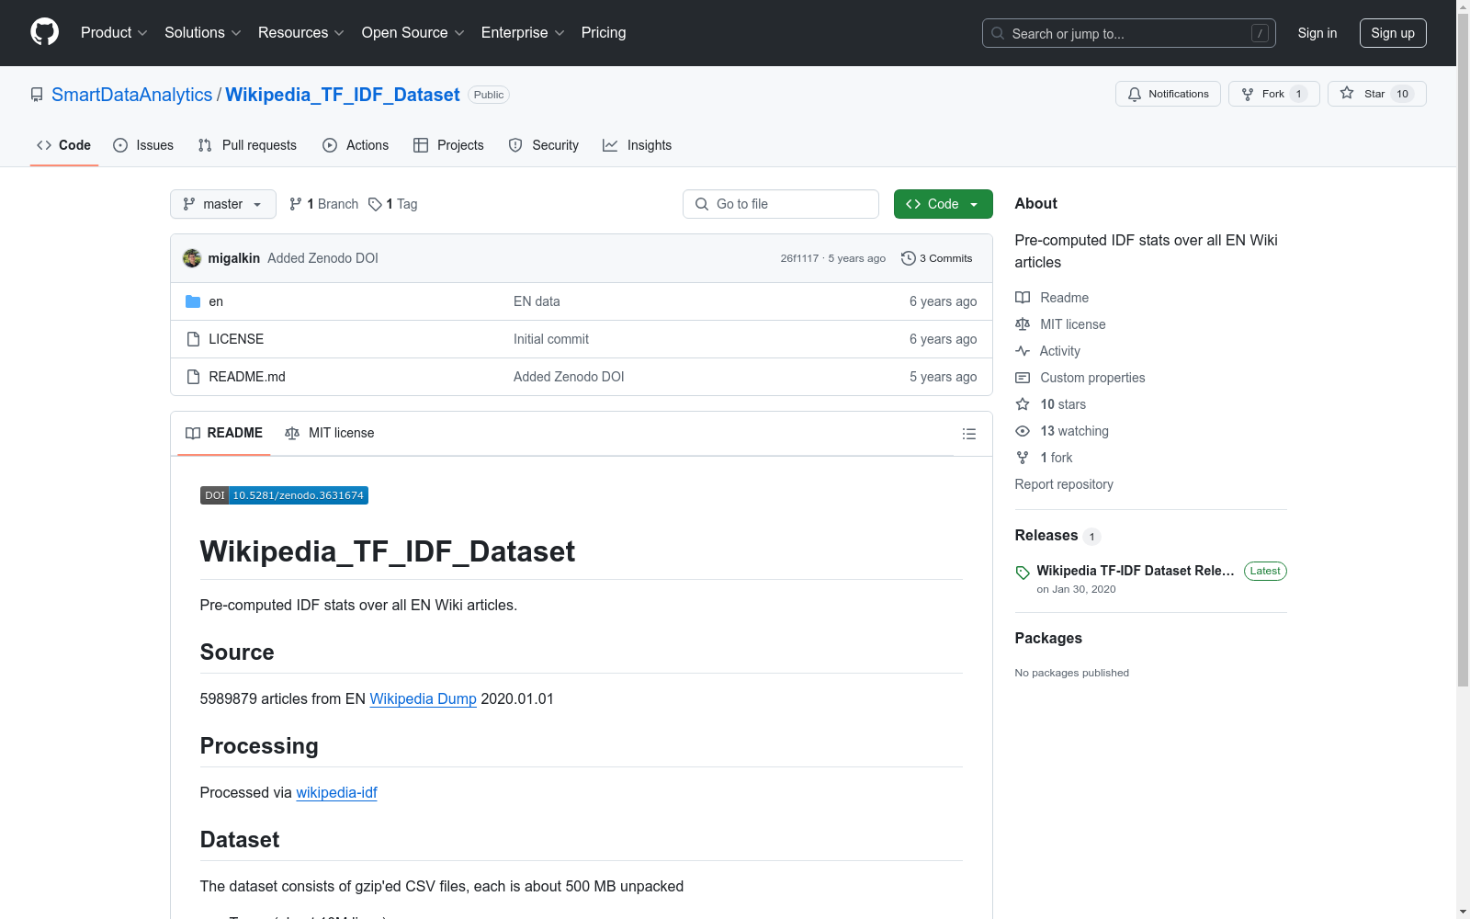Open the en folder

pos(216,301)
